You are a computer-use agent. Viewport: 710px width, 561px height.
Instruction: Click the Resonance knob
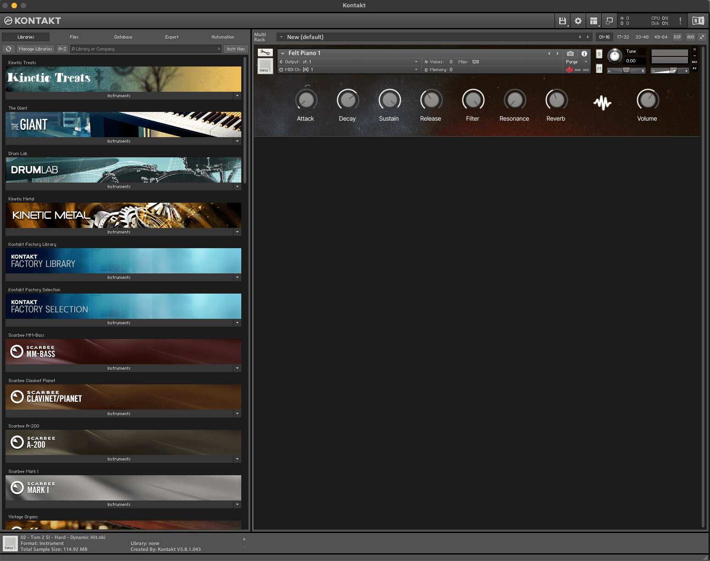515,100
